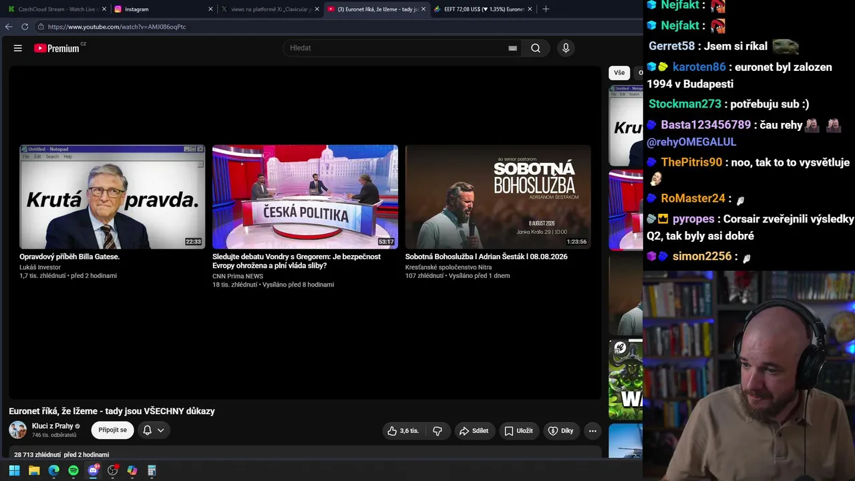Play the Česká politika debate thumbnail
The image size is (855, 481).
[305, 197]
